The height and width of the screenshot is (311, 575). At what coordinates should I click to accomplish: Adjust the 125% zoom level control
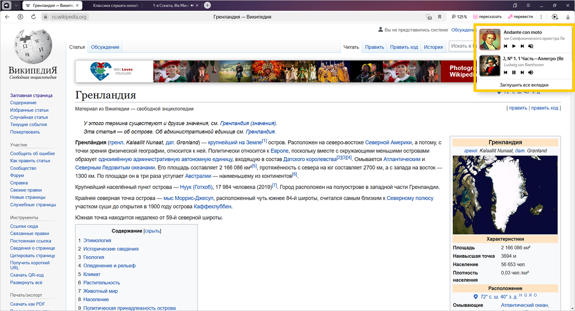point(459,17)
